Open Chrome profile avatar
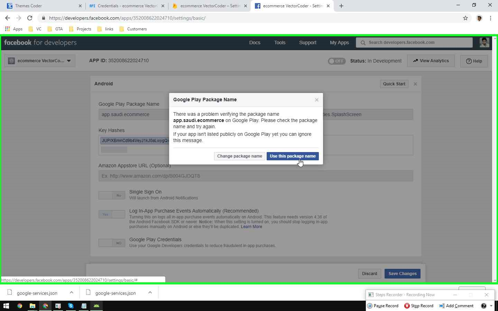 (x=479, y=18)
